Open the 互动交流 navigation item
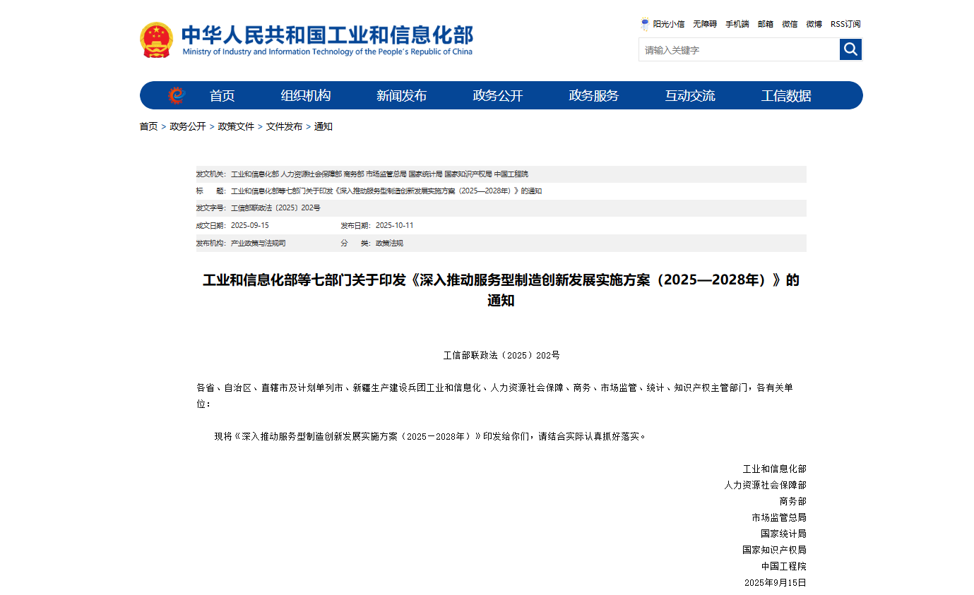Screen dimensions: 974x595 690,95
